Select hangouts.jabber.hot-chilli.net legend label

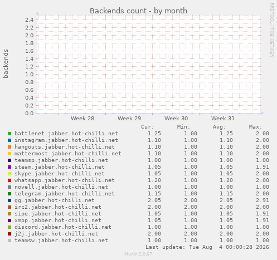click(x=65, y=147)
